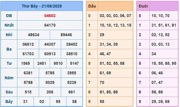This screenshot has width=180, height=107.
Task: Click value 95 in Đầu row 9
Action: click(102, 102)
